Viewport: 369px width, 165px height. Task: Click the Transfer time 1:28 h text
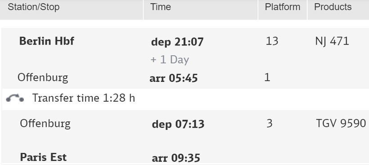(x=84, y=98)
